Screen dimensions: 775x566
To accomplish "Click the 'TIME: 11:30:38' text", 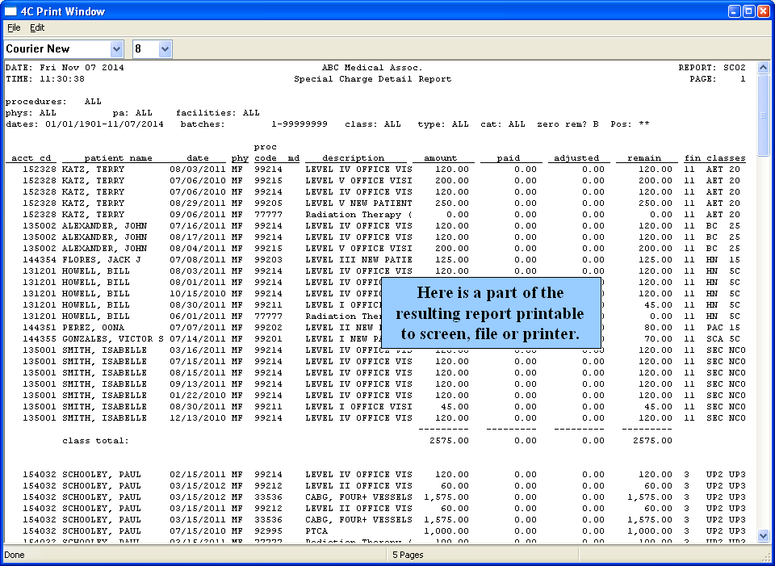I will [x=45, y=79].
